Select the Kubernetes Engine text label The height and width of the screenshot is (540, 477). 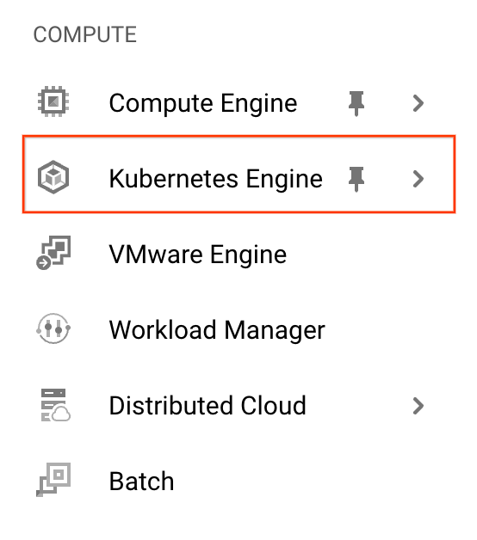(x=216, y=179)
